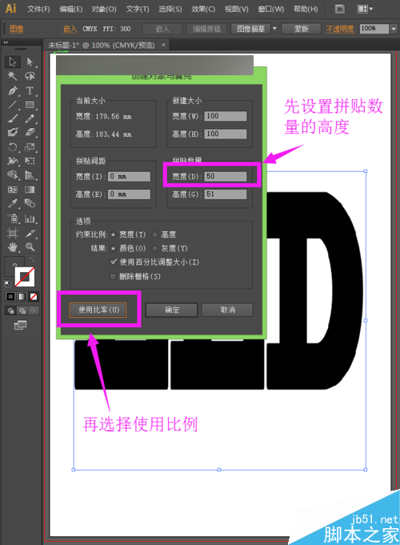400x545 pixels.
Task: Open the 编辑(E) menu
Action: pyautogui.click(x=71, y=9)
